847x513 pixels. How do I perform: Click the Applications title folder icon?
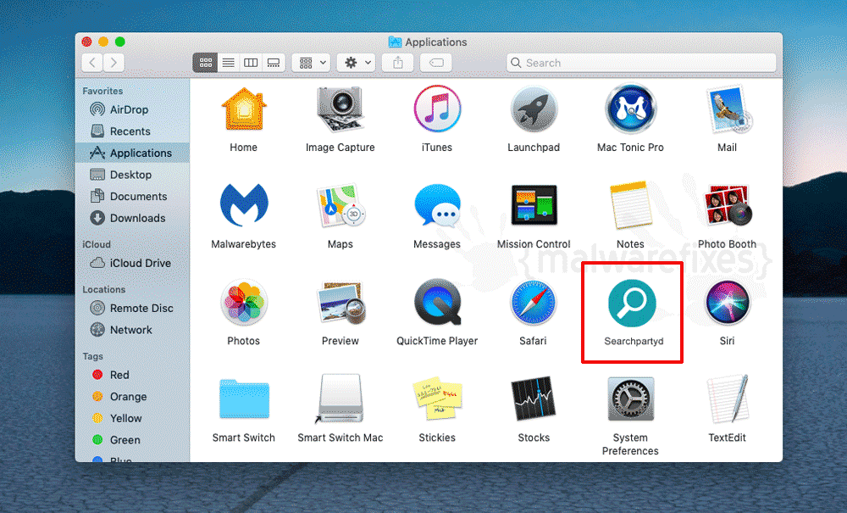pyautogui.click(x=395, y=42)
